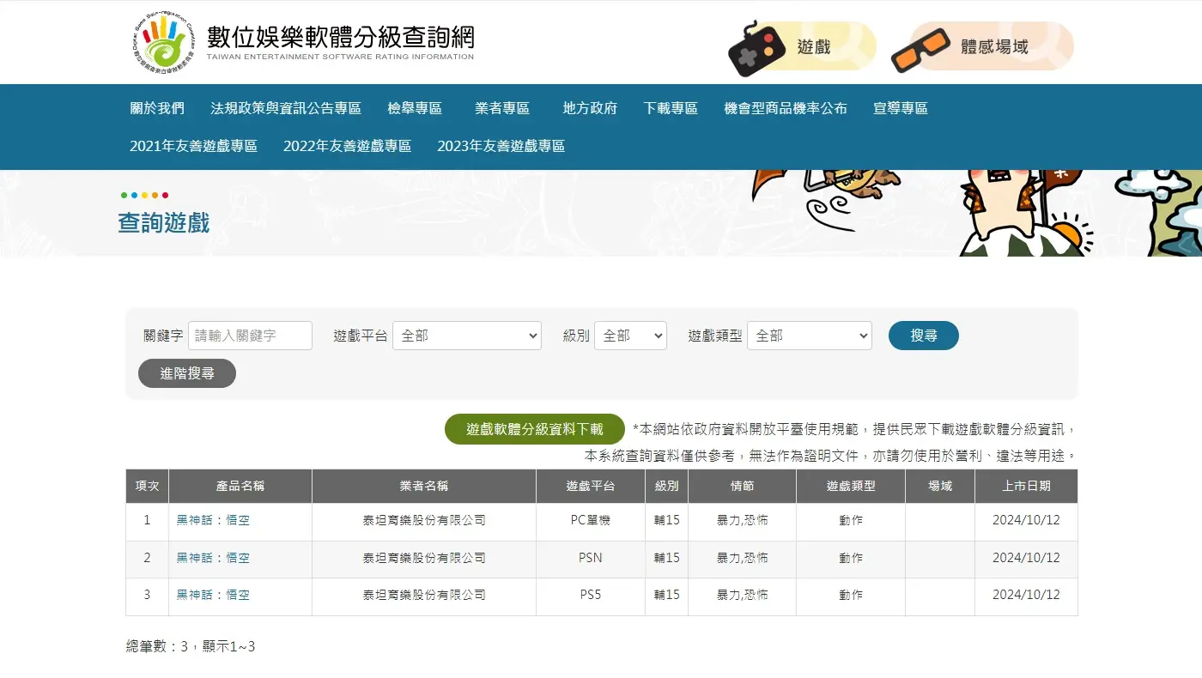Click the 進階搜尋 advanced search button
The image size is (1202, 678).
point(187,373)
